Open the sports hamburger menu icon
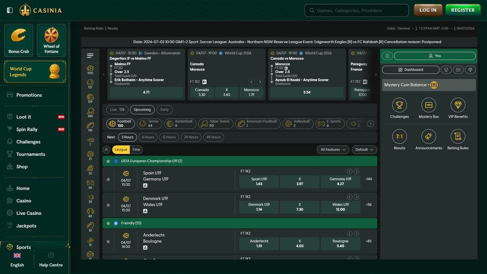The width and height of the screenshot is (487, 274). click(90, 56)
